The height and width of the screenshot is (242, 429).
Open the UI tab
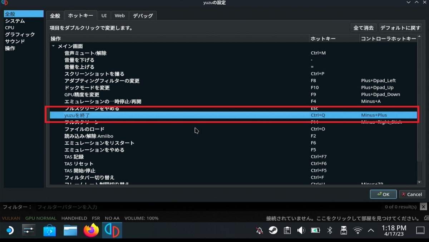(x=104, y=16)
